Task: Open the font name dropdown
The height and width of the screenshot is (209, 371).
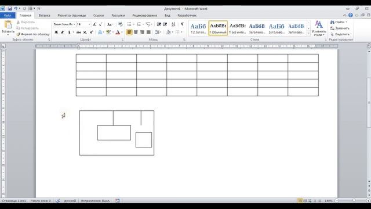Action: (74, 24)
